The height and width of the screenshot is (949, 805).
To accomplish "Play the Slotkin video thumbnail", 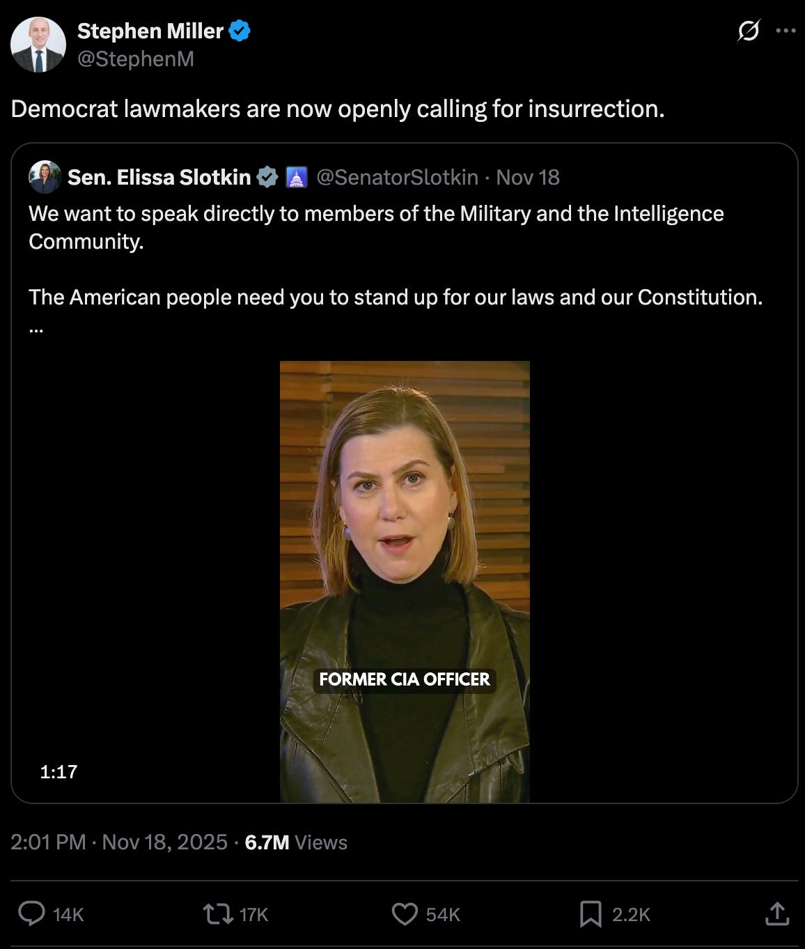I will pyautogui.click(x=404, y=578).
